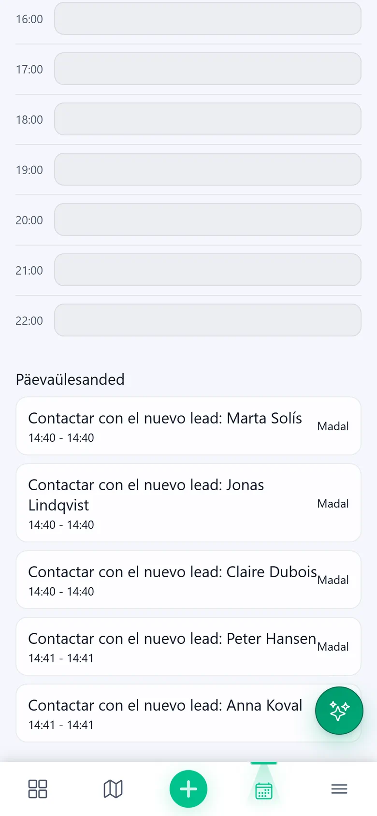
Task: Open the dashboard grid icon
Action: (38, 789)
